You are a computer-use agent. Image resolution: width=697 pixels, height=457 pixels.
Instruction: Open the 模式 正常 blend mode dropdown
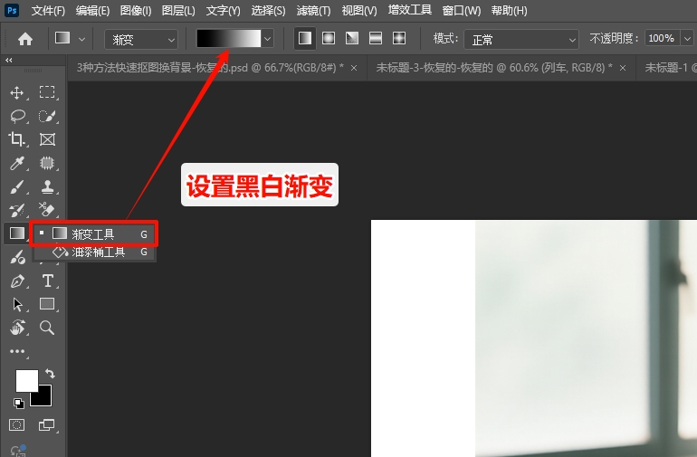click(521, 40)
